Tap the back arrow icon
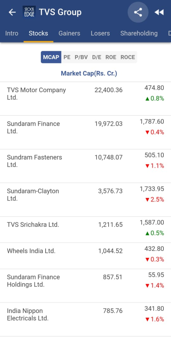The image size is (171, 338). [x=12, y=12]
